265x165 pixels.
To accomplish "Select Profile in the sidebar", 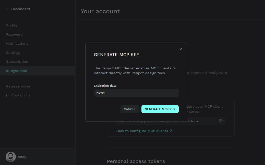I will pyautogui.click(x=12, y=25).
